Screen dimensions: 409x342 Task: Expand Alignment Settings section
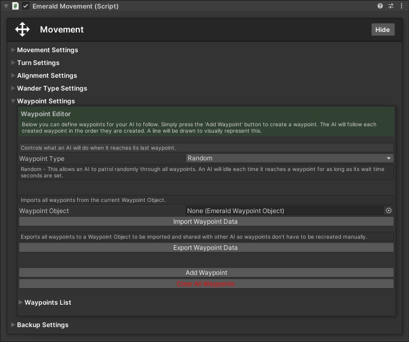(46, 76)
